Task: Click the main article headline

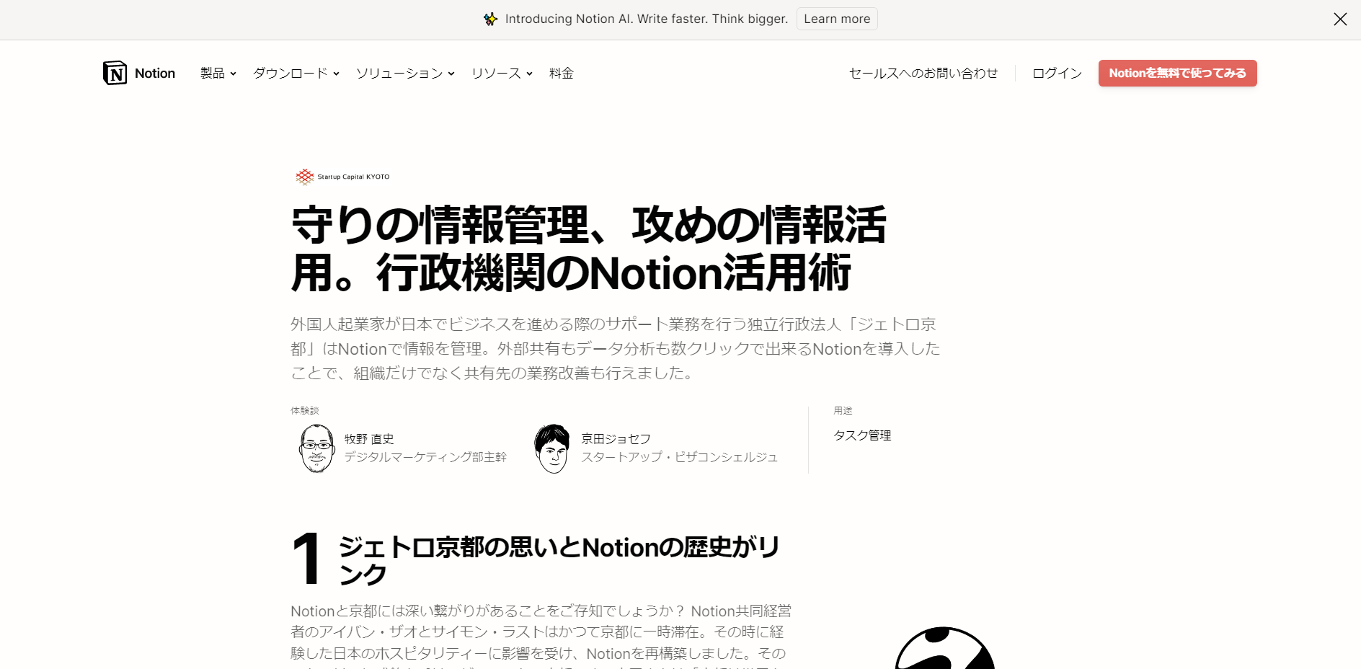Action: coord(589,249)
